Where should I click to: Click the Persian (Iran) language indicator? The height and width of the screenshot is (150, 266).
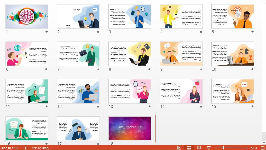point(40,148)
